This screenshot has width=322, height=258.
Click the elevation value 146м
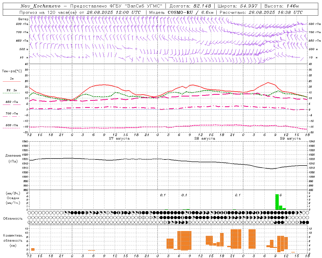(292, 6)
